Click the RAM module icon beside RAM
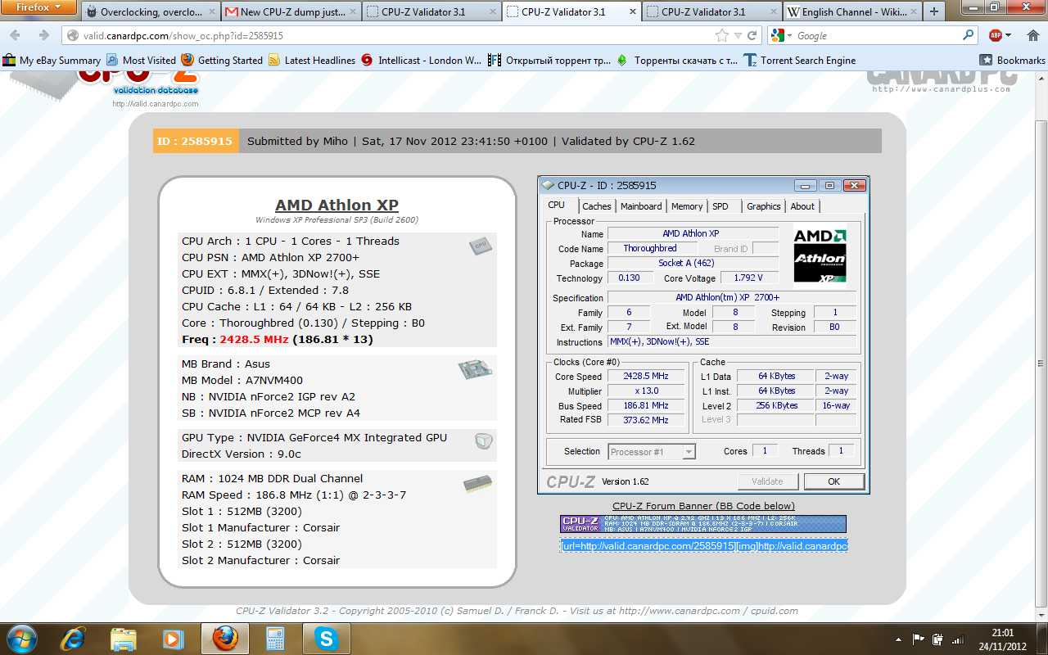Viewport: 1048px width, 655px height. tap(477, 483)
